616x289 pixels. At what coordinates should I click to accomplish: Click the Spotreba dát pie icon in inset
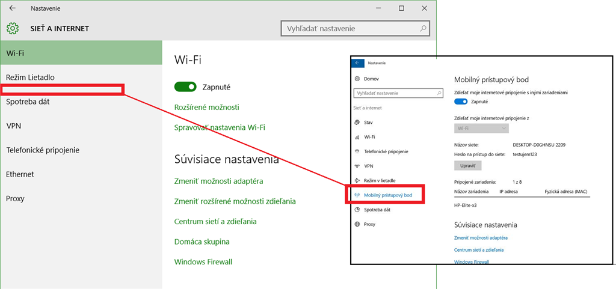[357, 210]
